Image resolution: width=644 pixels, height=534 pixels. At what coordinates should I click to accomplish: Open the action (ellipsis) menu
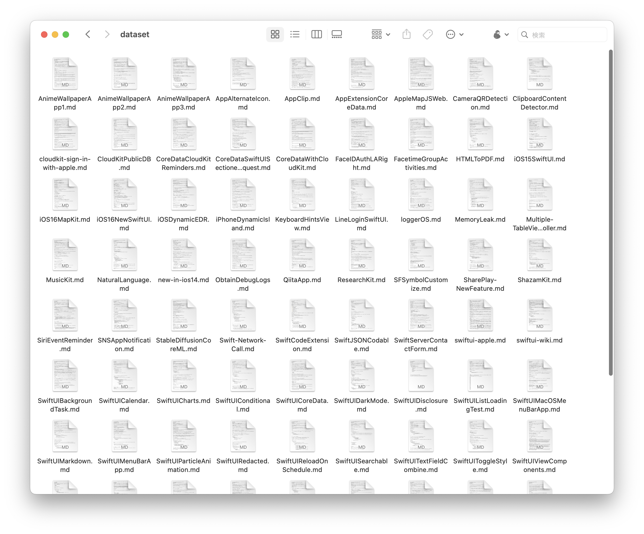[454, 34]
